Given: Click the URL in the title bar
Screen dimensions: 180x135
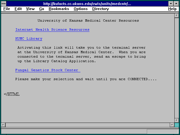Looking at the screenshot, I should click(x=87, y=4).
